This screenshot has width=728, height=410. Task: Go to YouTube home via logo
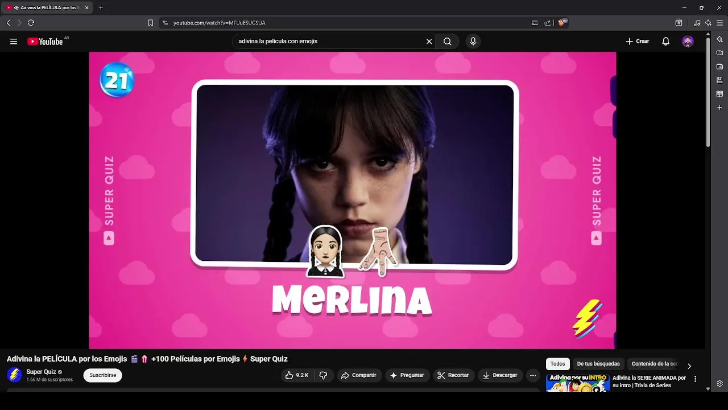pos(45,42)
